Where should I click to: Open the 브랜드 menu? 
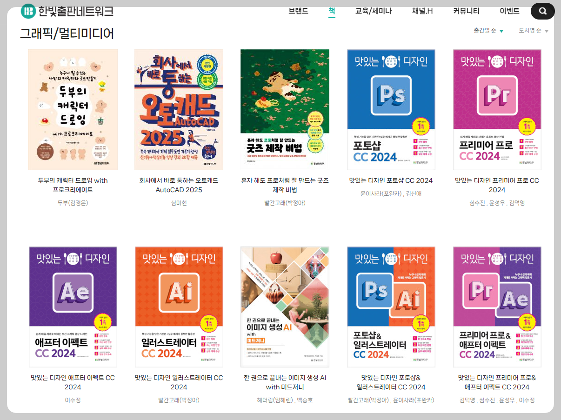coord(298,11)
